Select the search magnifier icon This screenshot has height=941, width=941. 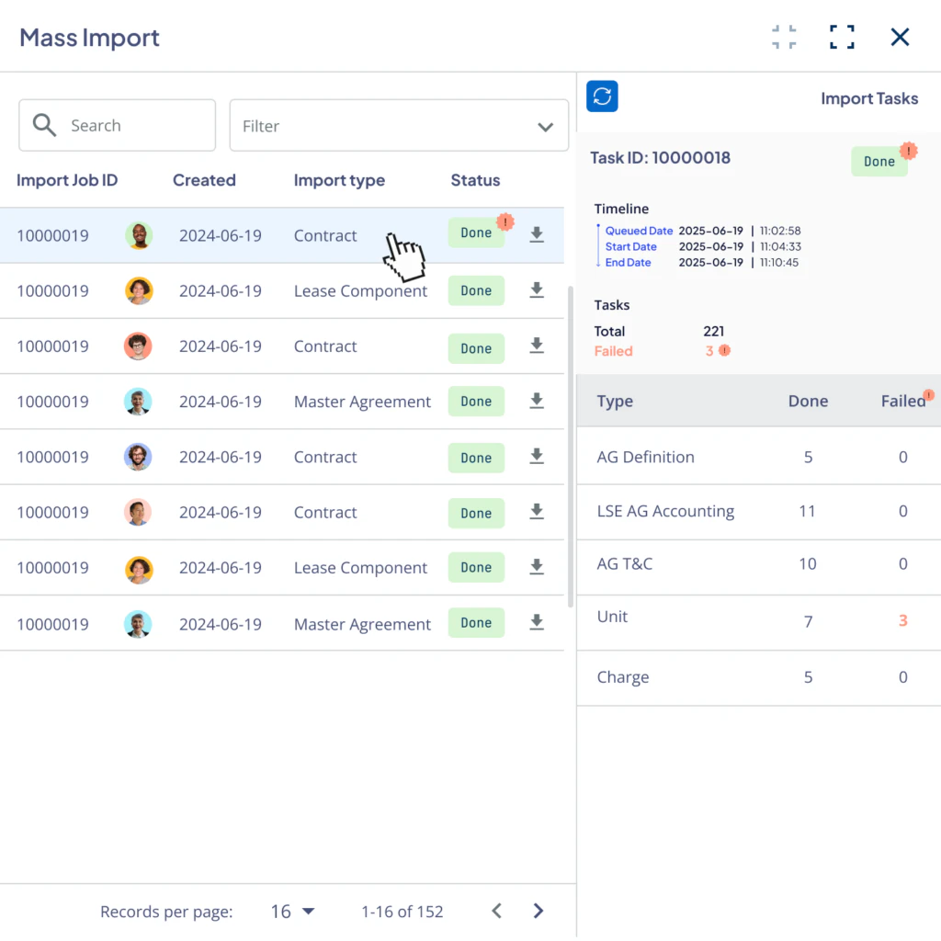(44, 124)
